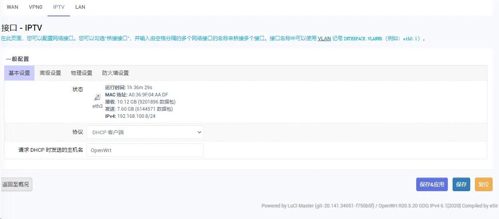Show the 防火墙设置 tab
This screenshot has width=499, height=219.
coord(116,73)
